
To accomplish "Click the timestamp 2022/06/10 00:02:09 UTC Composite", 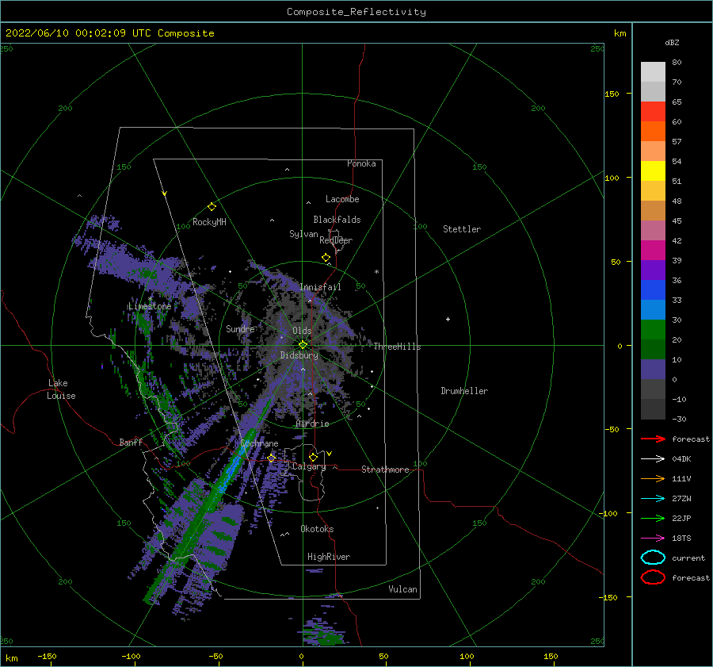I will click(x=109, y=33).
